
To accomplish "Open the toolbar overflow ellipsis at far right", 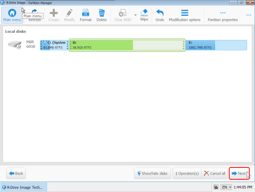I will tap(249, 15).
